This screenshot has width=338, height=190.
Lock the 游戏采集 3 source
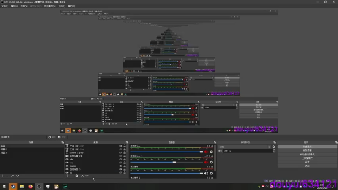click(x=125, y=169)
